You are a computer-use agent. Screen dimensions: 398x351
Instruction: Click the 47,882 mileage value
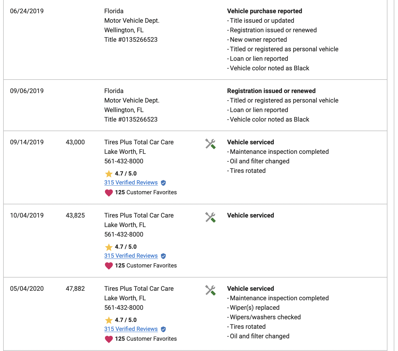75,289
